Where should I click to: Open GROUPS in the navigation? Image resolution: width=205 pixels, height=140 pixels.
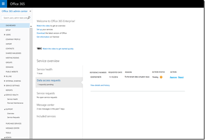pyautogui.click(x=9, y=63)
